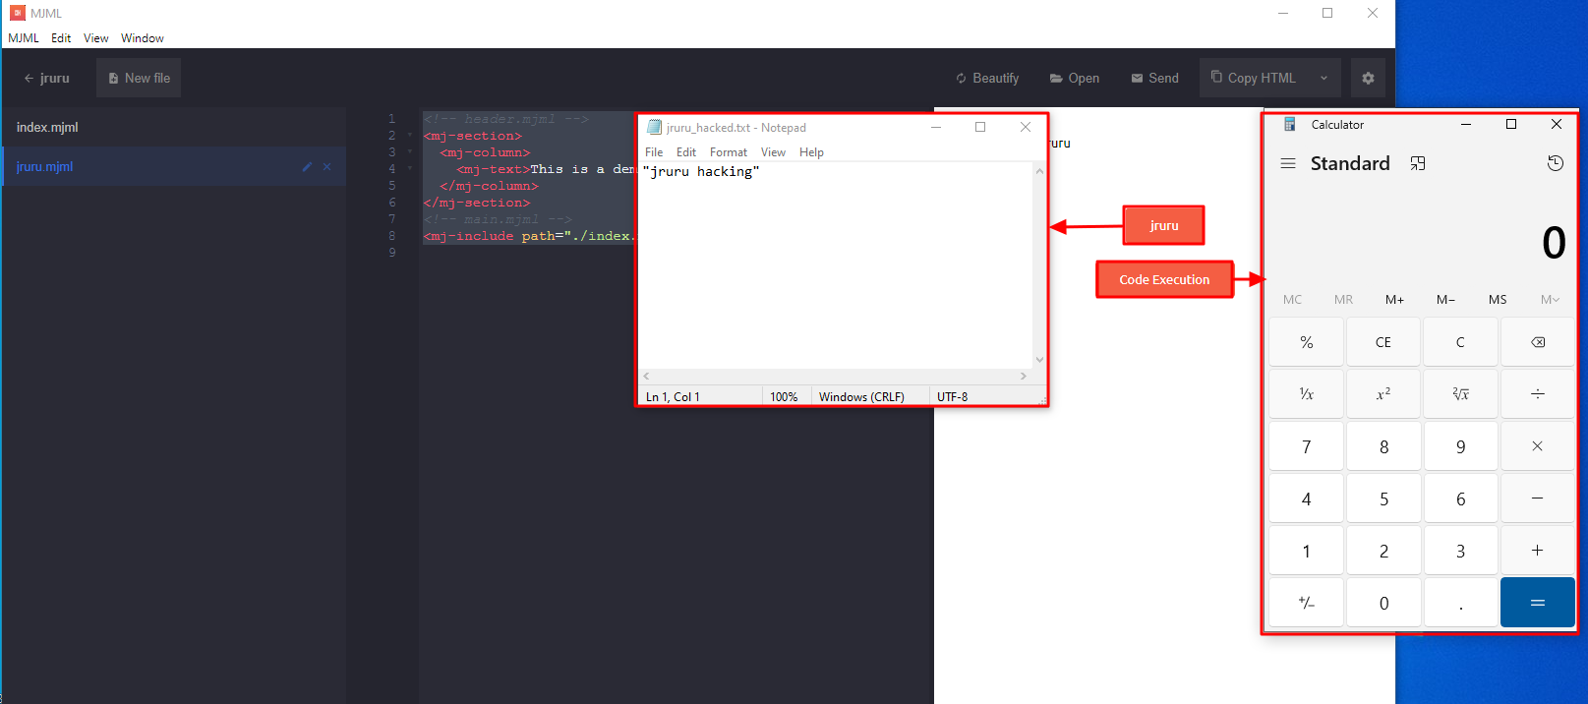This screenshot has height=704, width=1588.
Task: Click the Calculator 3 key
Action: (1460, 551)
